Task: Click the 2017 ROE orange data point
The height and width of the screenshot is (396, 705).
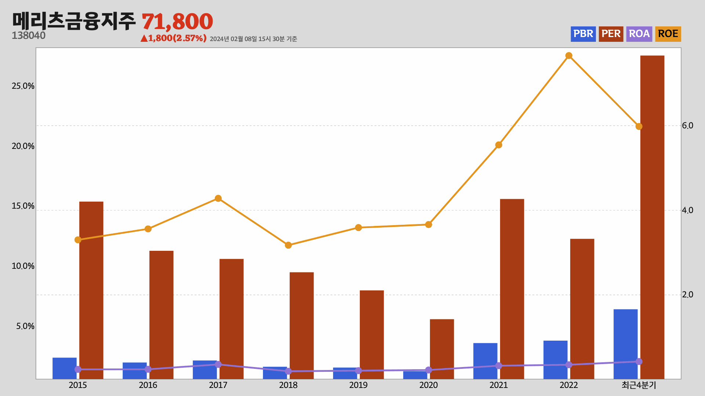Action: coord(218,198)
